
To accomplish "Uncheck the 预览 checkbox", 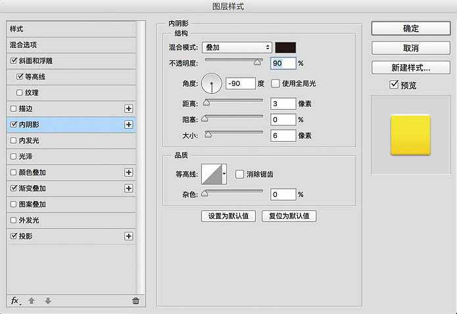I will coord(394,85).
